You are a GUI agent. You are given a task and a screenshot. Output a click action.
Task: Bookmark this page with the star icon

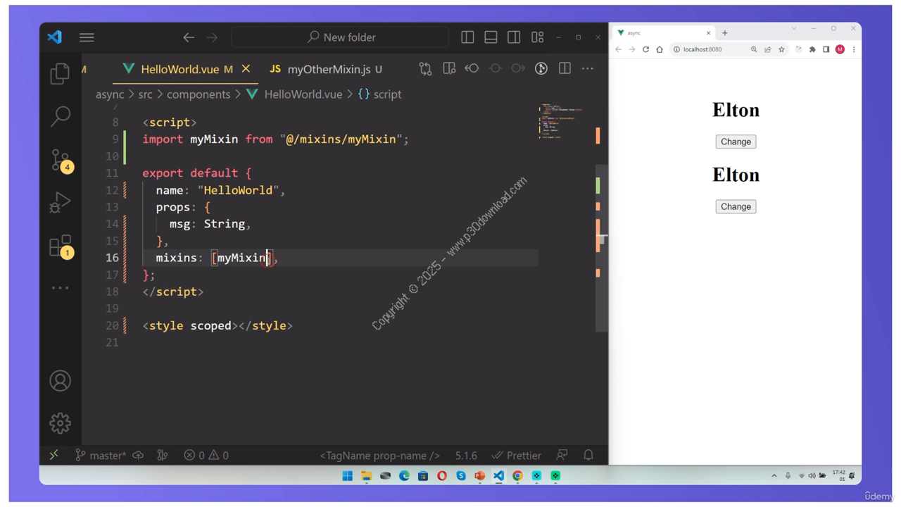[781, 49]
